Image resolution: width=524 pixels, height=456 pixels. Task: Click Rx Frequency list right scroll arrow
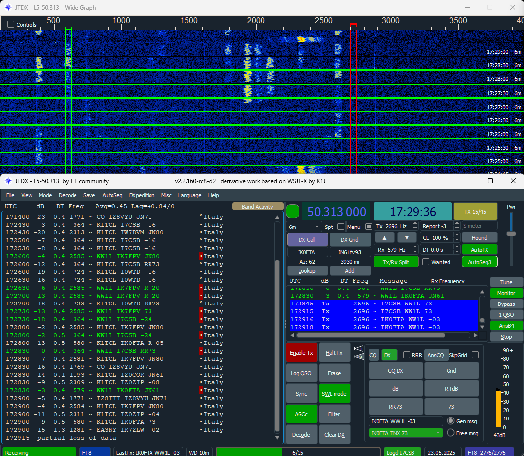(x=475, y=335)
